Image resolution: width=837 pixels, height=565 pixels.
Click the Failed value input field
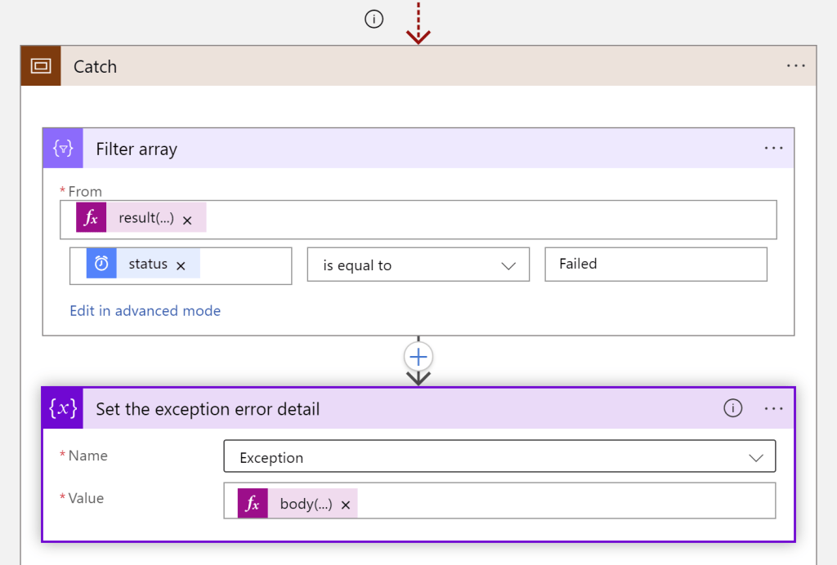(655, 264)
